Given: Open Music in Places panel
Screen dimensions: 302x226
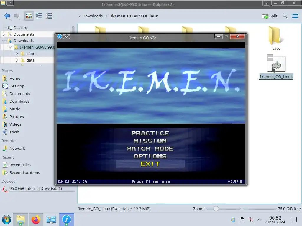Looking at the screenshot, I should coord(14,109).
